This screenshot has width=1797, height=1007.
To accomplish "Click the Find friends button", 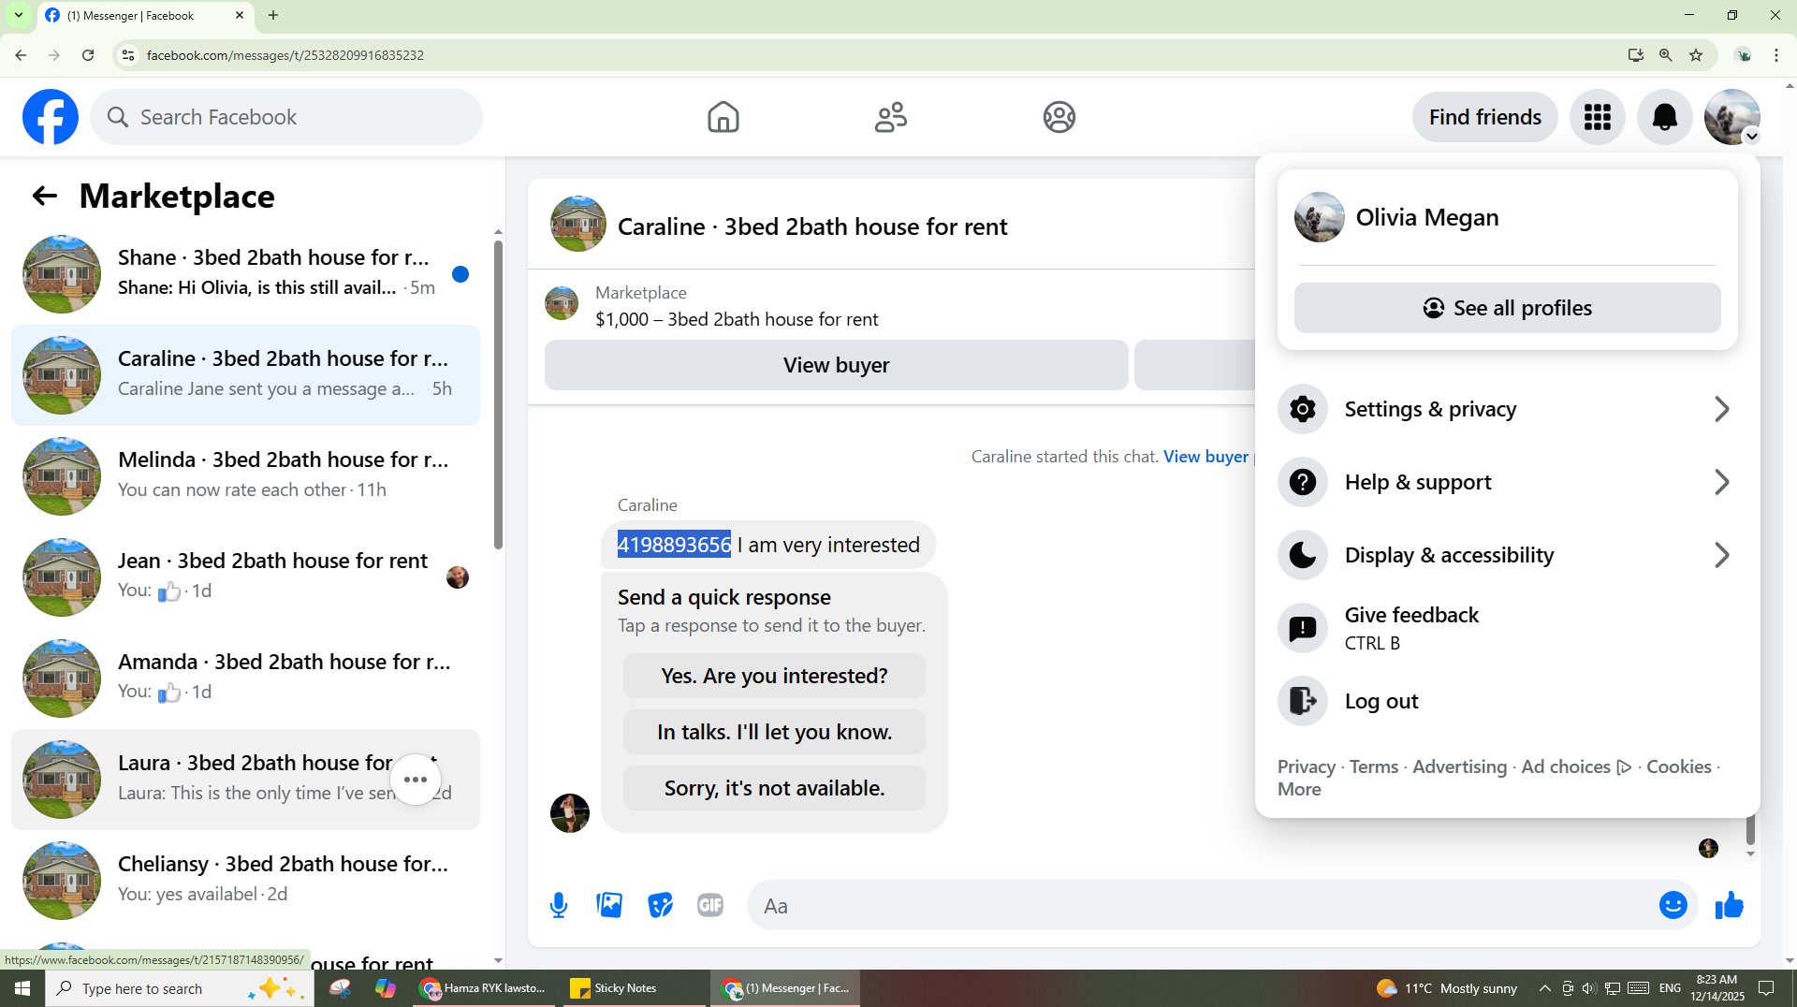I will coord(1484,117).
